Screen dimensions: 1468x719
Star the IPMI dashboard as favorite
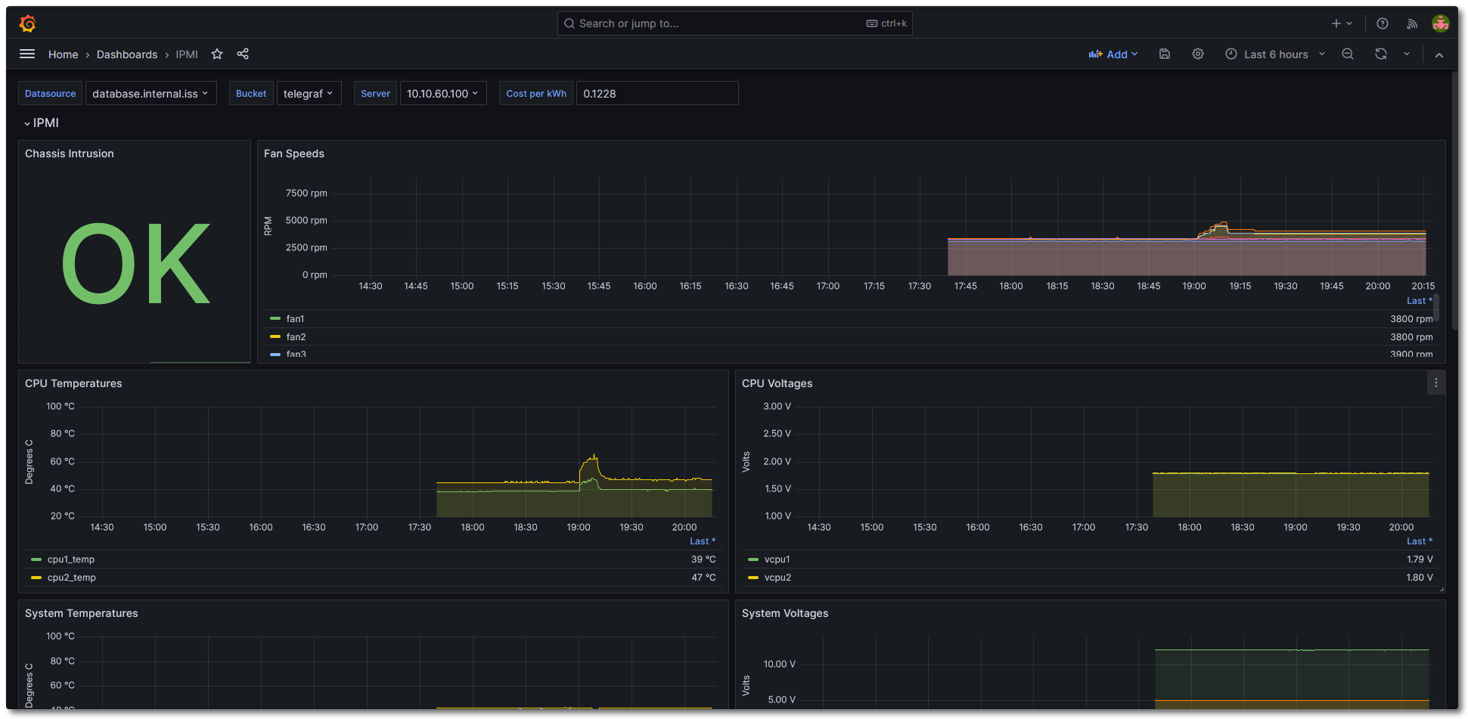pos(217,54)
